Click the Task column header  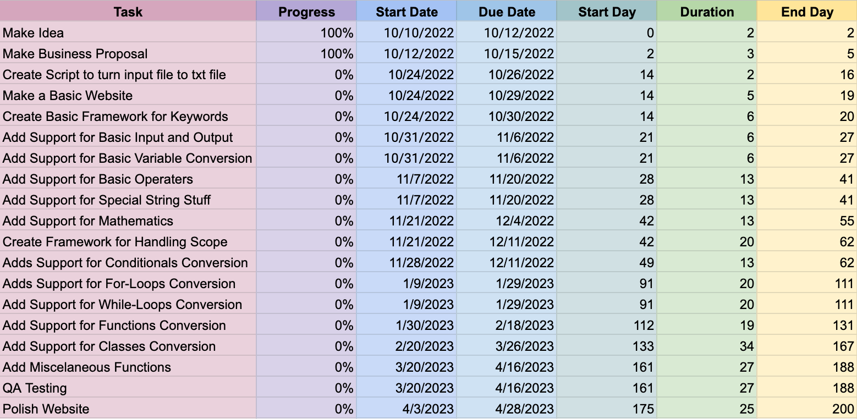[x=128, y=12]
